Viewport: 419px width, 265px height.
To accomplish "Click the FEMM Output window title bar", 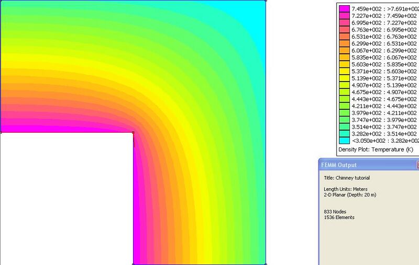I will [x=369, y=165].
